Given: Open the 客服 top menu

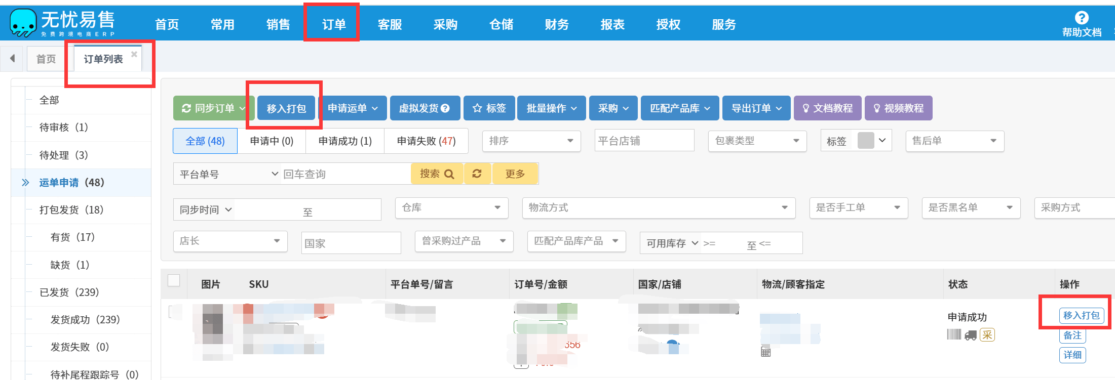Looking at the screenshot, I should tap(390, 24).
